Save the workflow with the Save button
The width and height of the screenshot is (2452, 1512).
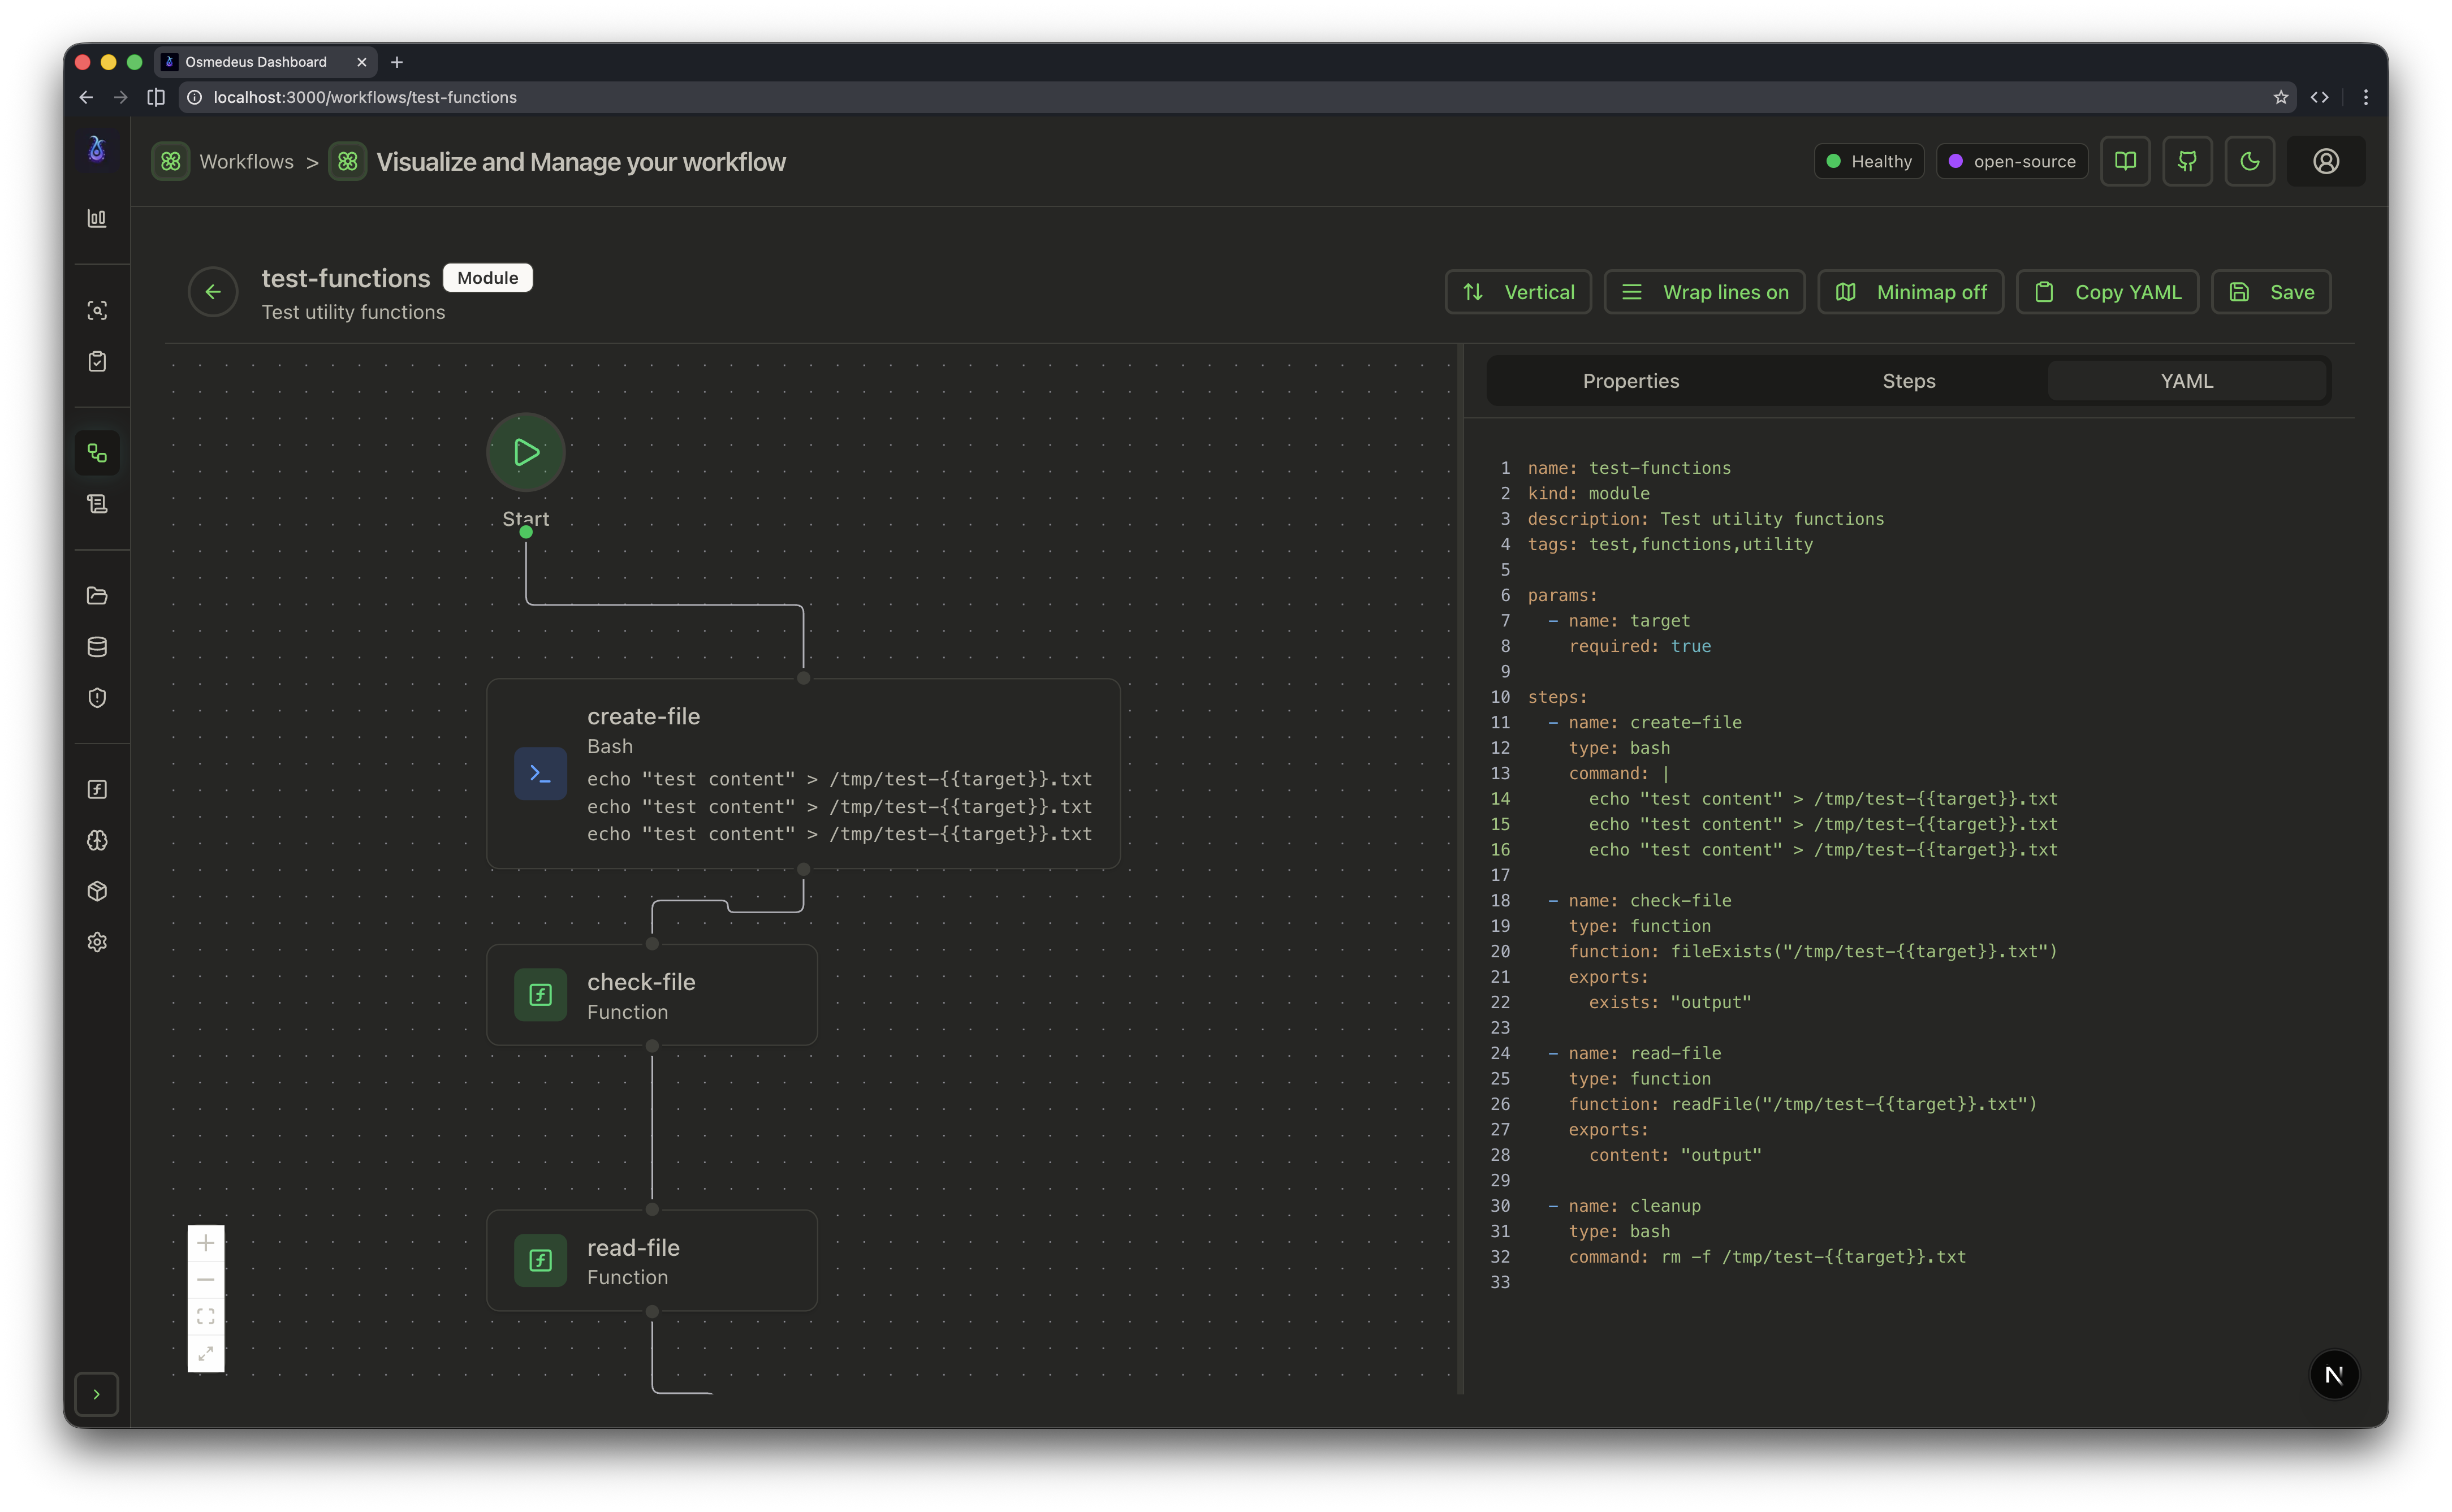(2271, 292)
